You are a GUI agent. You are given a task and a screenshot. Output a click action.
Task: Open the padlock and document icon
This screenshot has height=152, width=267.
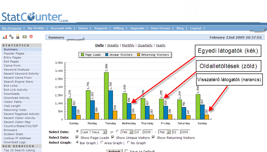tap(18, 37)
